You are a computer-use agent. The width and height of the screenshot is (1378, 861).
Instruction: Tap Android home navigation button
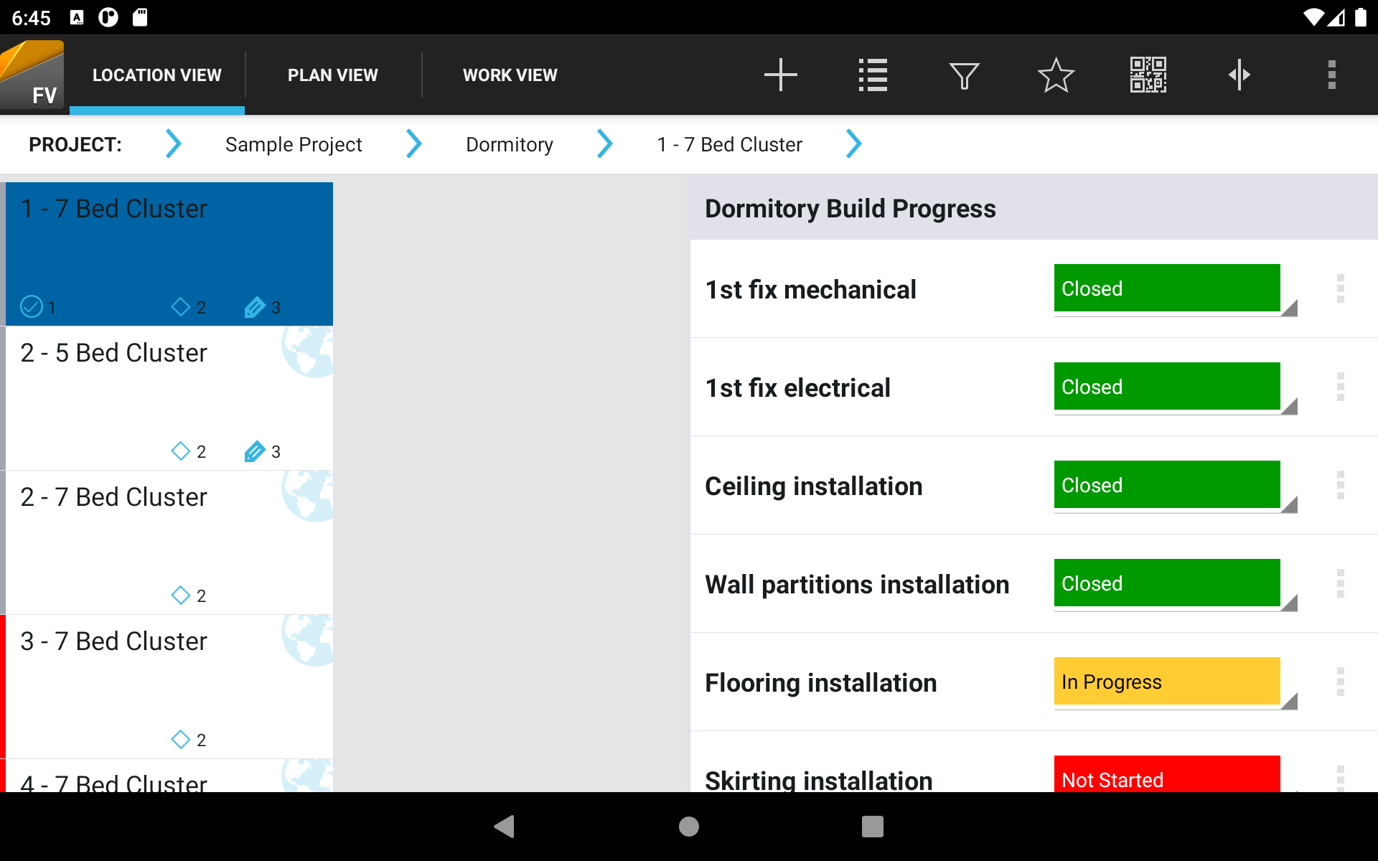tap(689, 827)
